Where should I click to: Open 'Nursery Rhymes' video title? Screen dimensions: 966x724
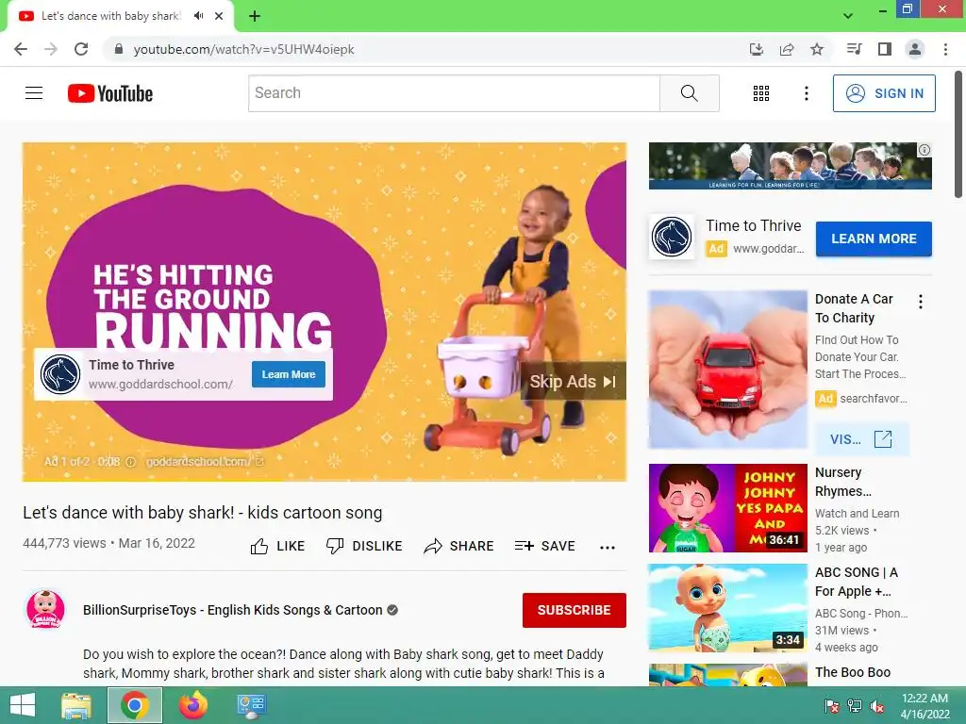click(x=842, y=482)
